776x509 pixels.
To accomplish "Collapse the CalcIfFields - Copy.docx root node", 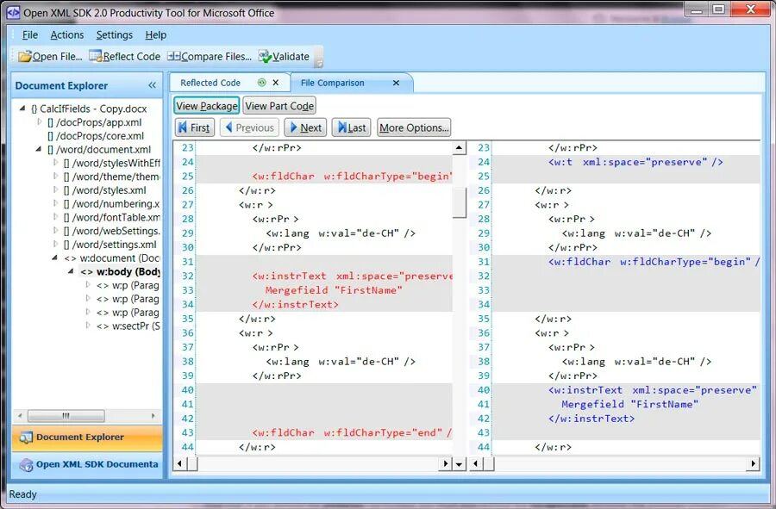I will coord(22,108).
